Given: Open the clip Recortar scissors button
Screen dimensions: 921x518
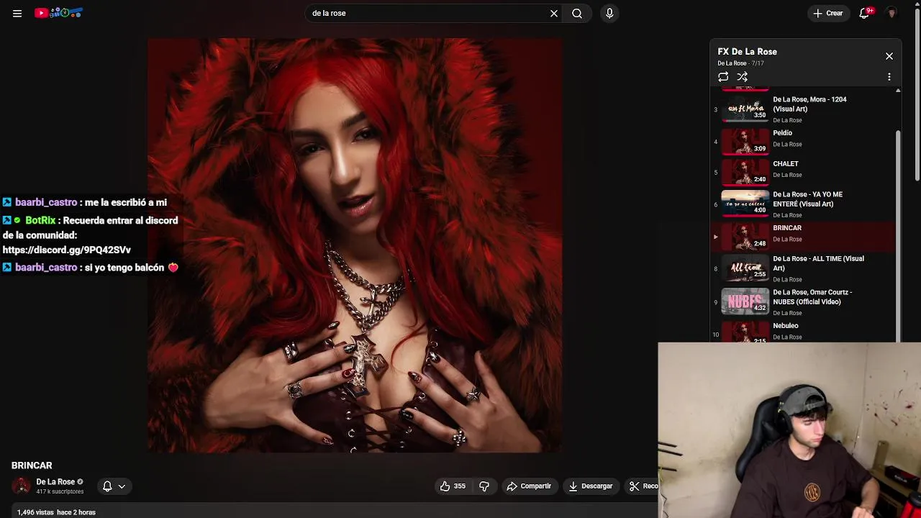Looking at the screenshot, I should pos(640,486).
